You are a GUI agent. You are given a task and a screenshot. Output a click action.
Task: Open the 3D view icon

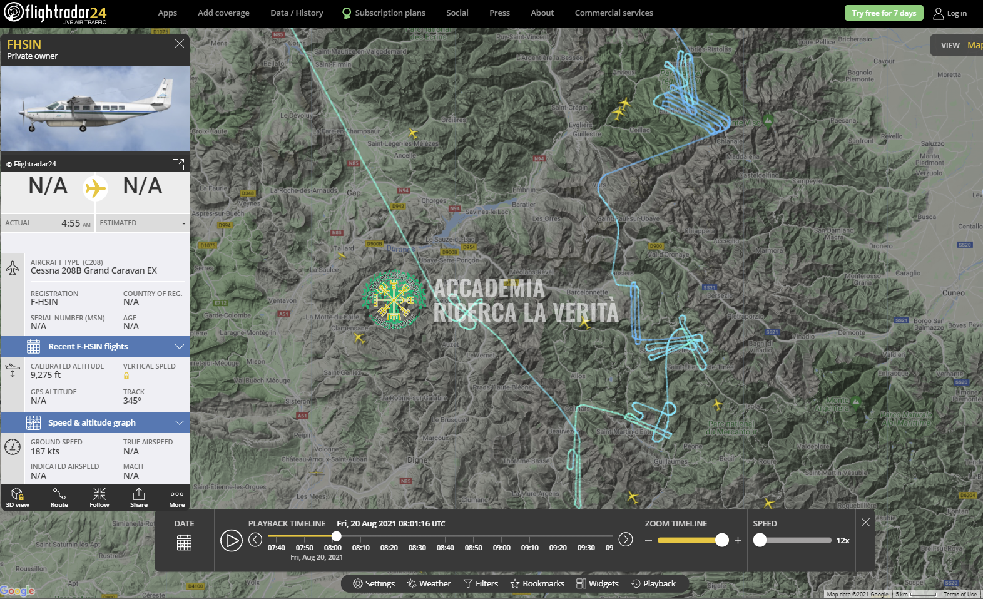point(18,497)
